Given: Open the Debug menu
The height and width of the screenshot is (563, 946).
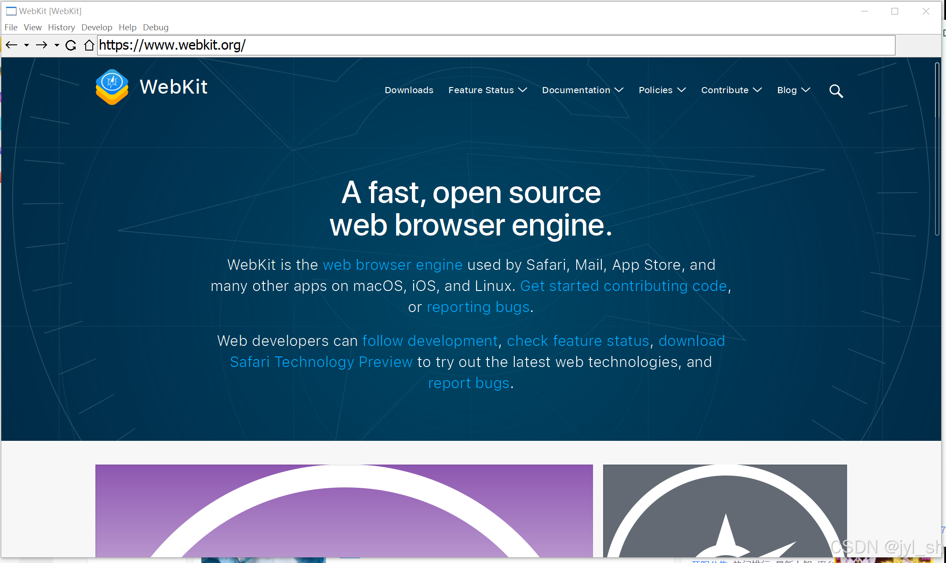Looking at the screenshot, I should 156,27.
